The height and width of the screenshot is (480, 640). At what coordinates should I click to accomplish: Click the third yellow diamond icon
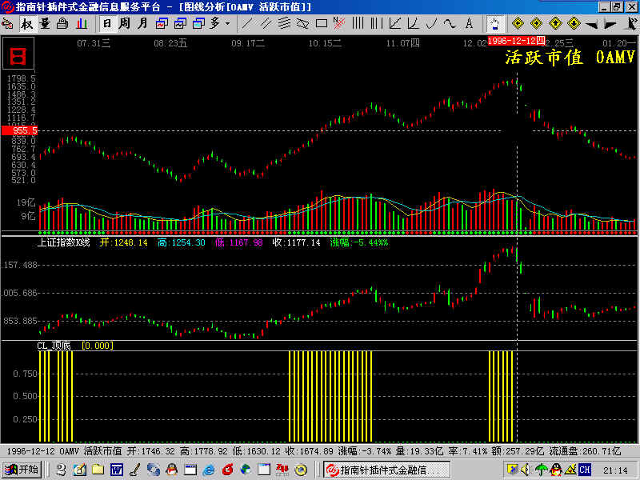[555, 24]
